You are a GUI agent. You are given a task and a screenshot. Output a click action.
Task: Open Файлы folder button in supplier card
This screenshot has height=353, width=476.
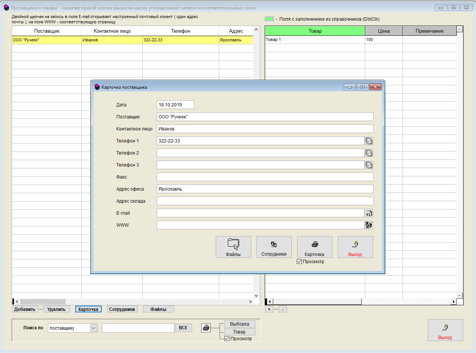click(233, 247)
